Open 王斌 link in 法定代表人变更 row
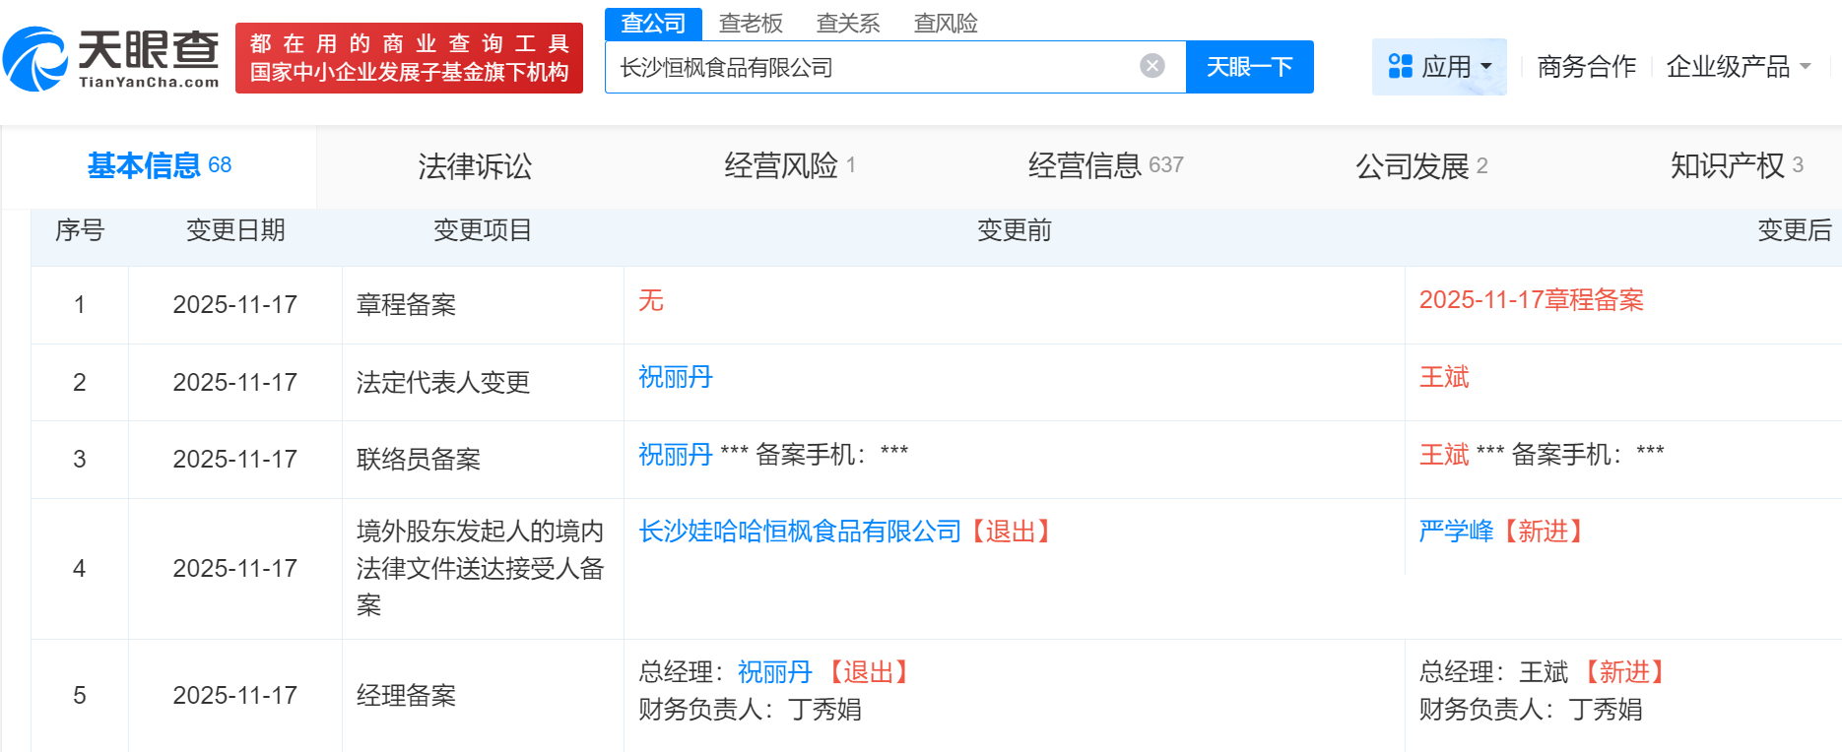The image size is (1842, 752). pos(1444,377)
